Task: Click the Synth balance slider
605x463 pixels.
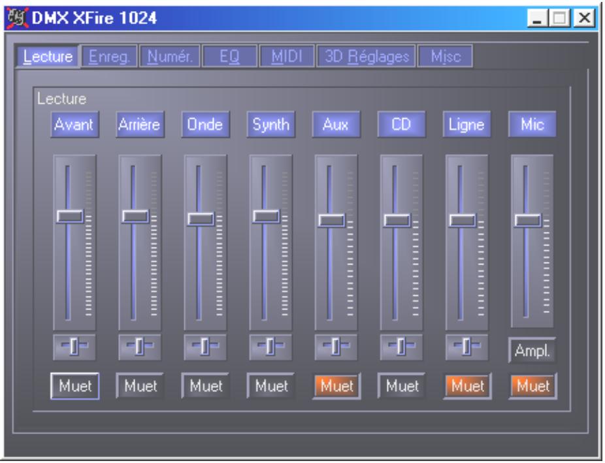Action: pos(270,346)
